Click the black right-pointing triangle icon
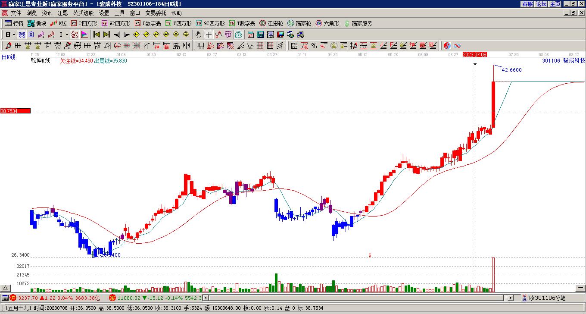The height and width of the screenshot is (314, 586). click(x=127, y=35)
